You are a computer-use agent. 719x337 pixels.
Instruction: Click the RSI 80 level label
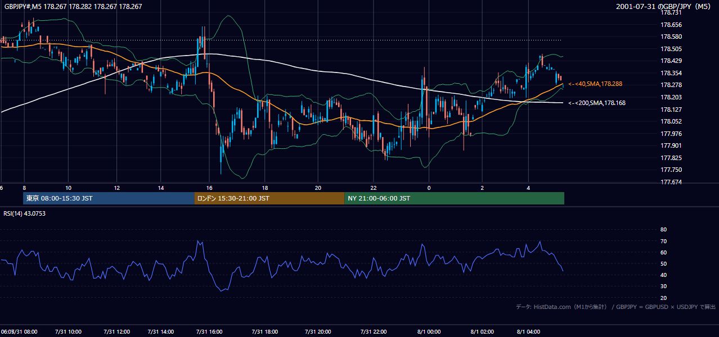(663, 230)
